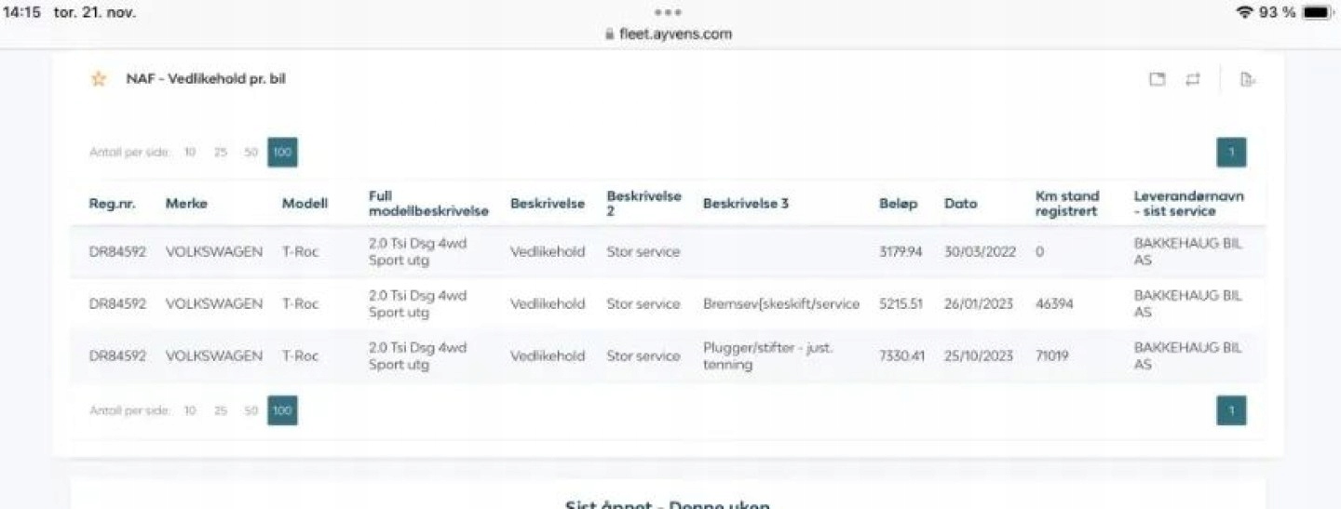Tap the three-dot menu above the address bar

click(668, 13)
